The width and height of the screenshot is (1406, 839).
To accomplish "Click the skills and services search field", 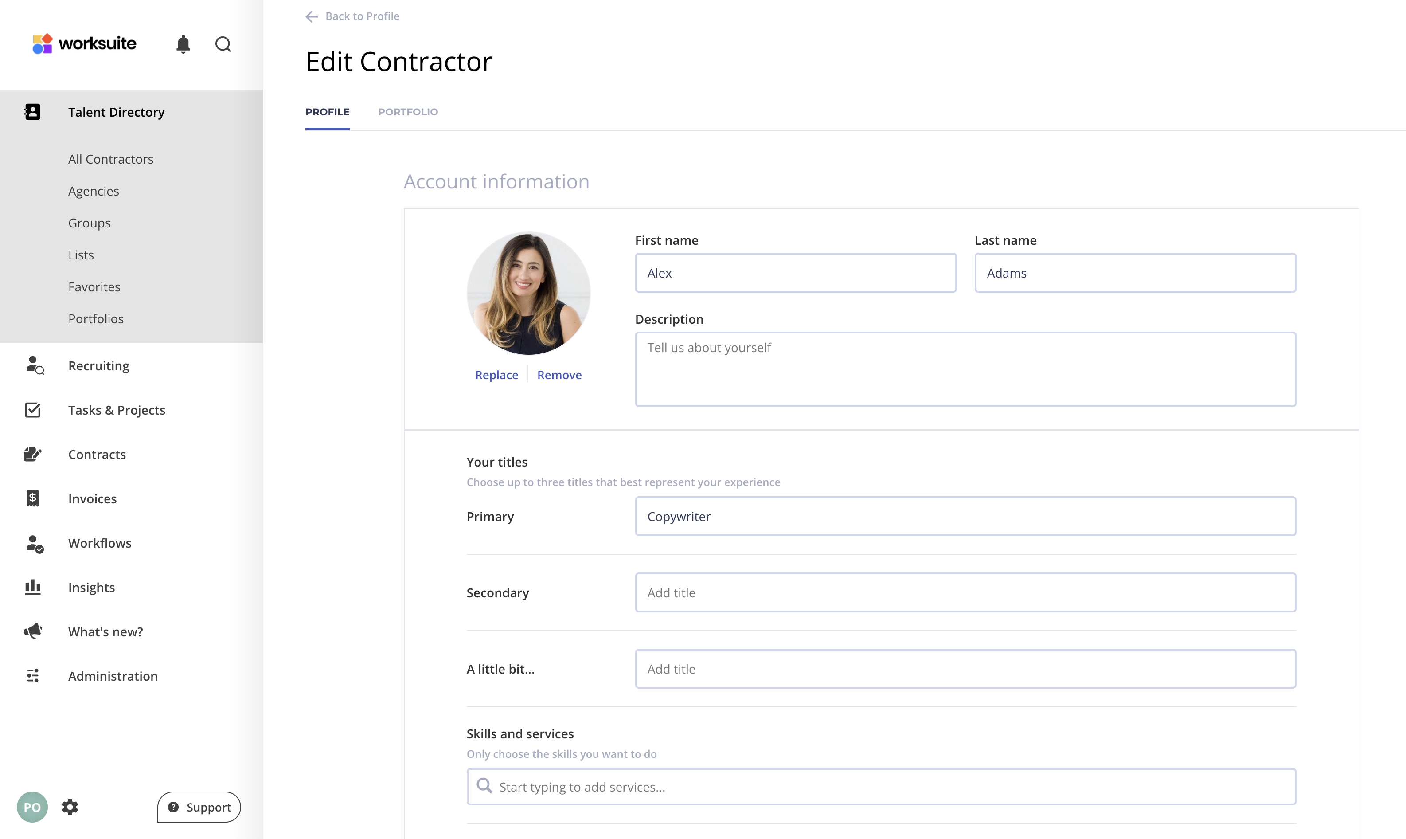I will [882, 786].
